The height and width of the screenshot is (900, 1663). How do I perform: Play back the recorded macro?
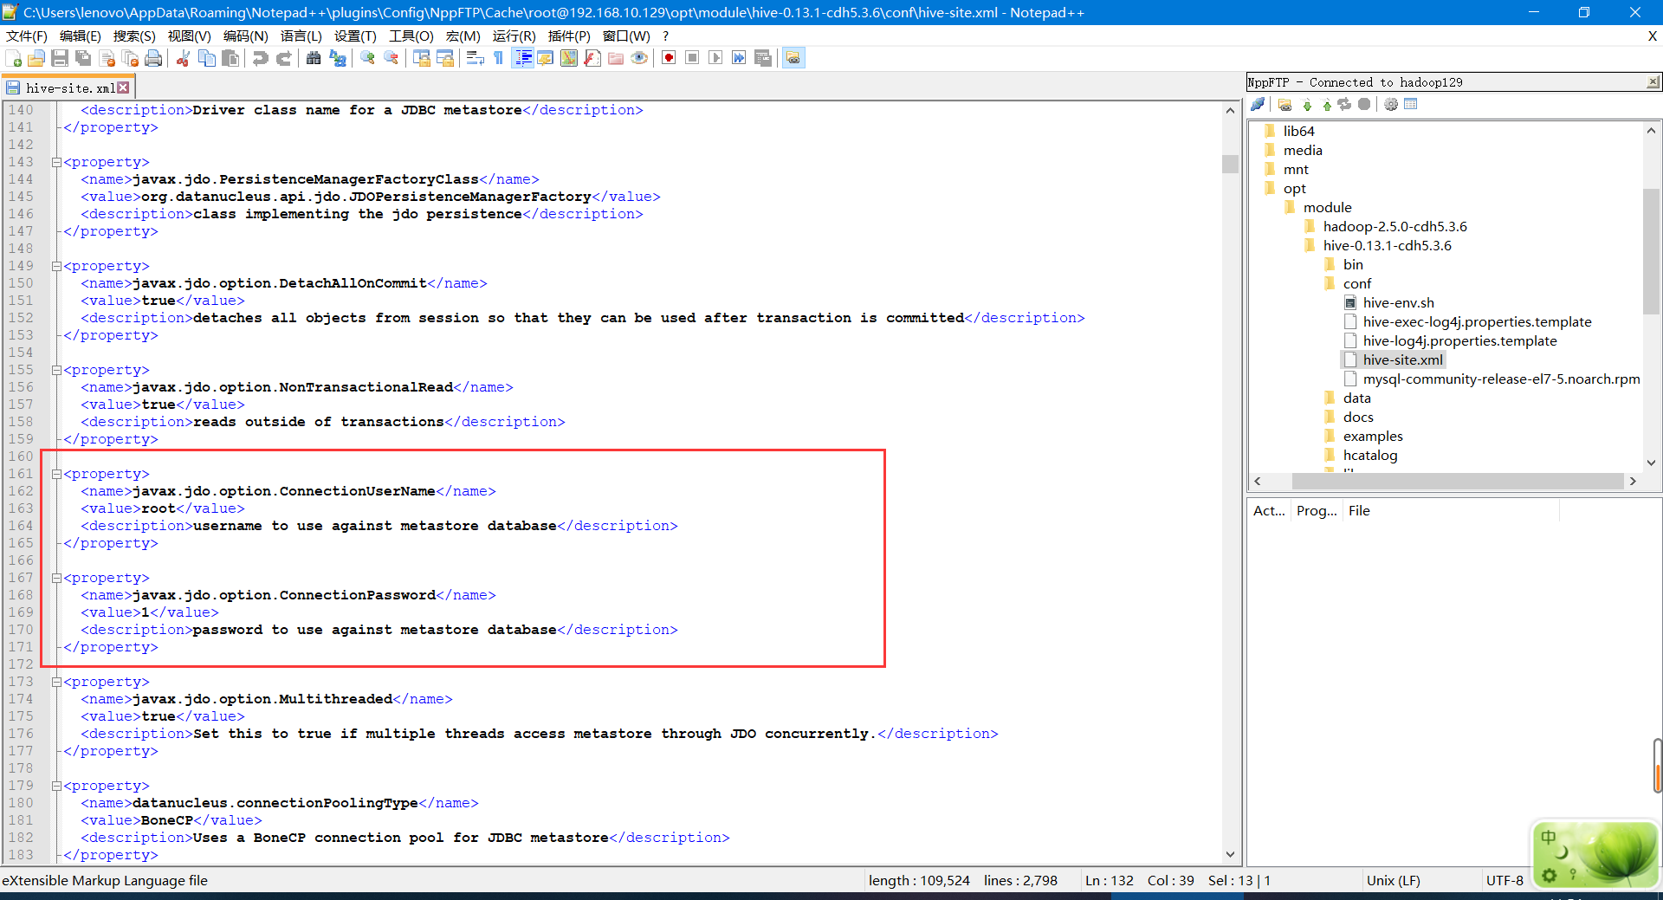click(715, 58)
